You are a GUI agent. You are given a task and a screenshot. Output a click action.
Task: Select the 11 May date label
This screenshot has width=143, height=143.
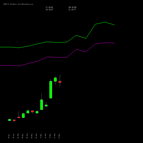click(41, 136)
